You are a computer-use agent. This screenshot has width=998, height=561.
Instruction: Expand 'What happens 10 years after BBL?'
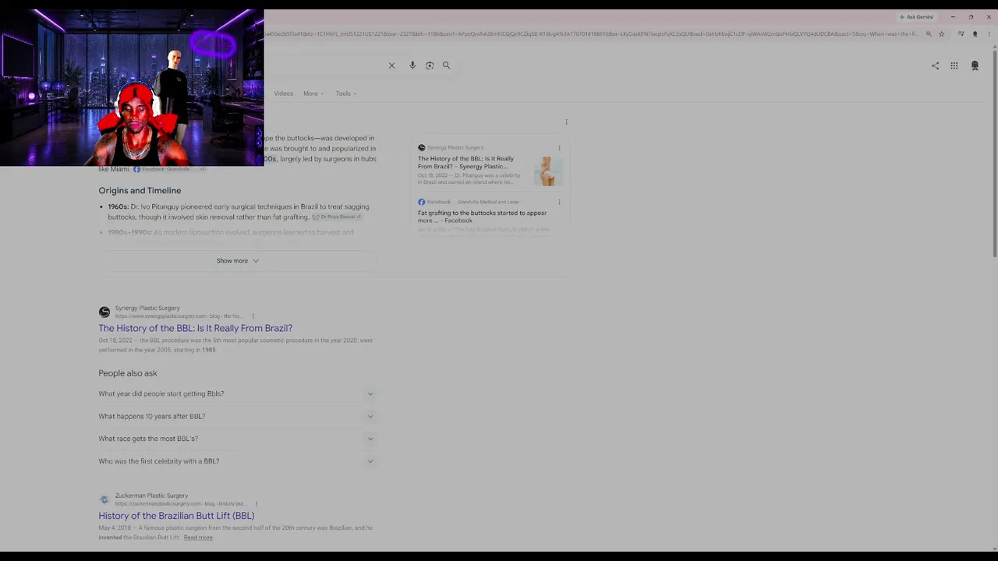coord(236,416)
